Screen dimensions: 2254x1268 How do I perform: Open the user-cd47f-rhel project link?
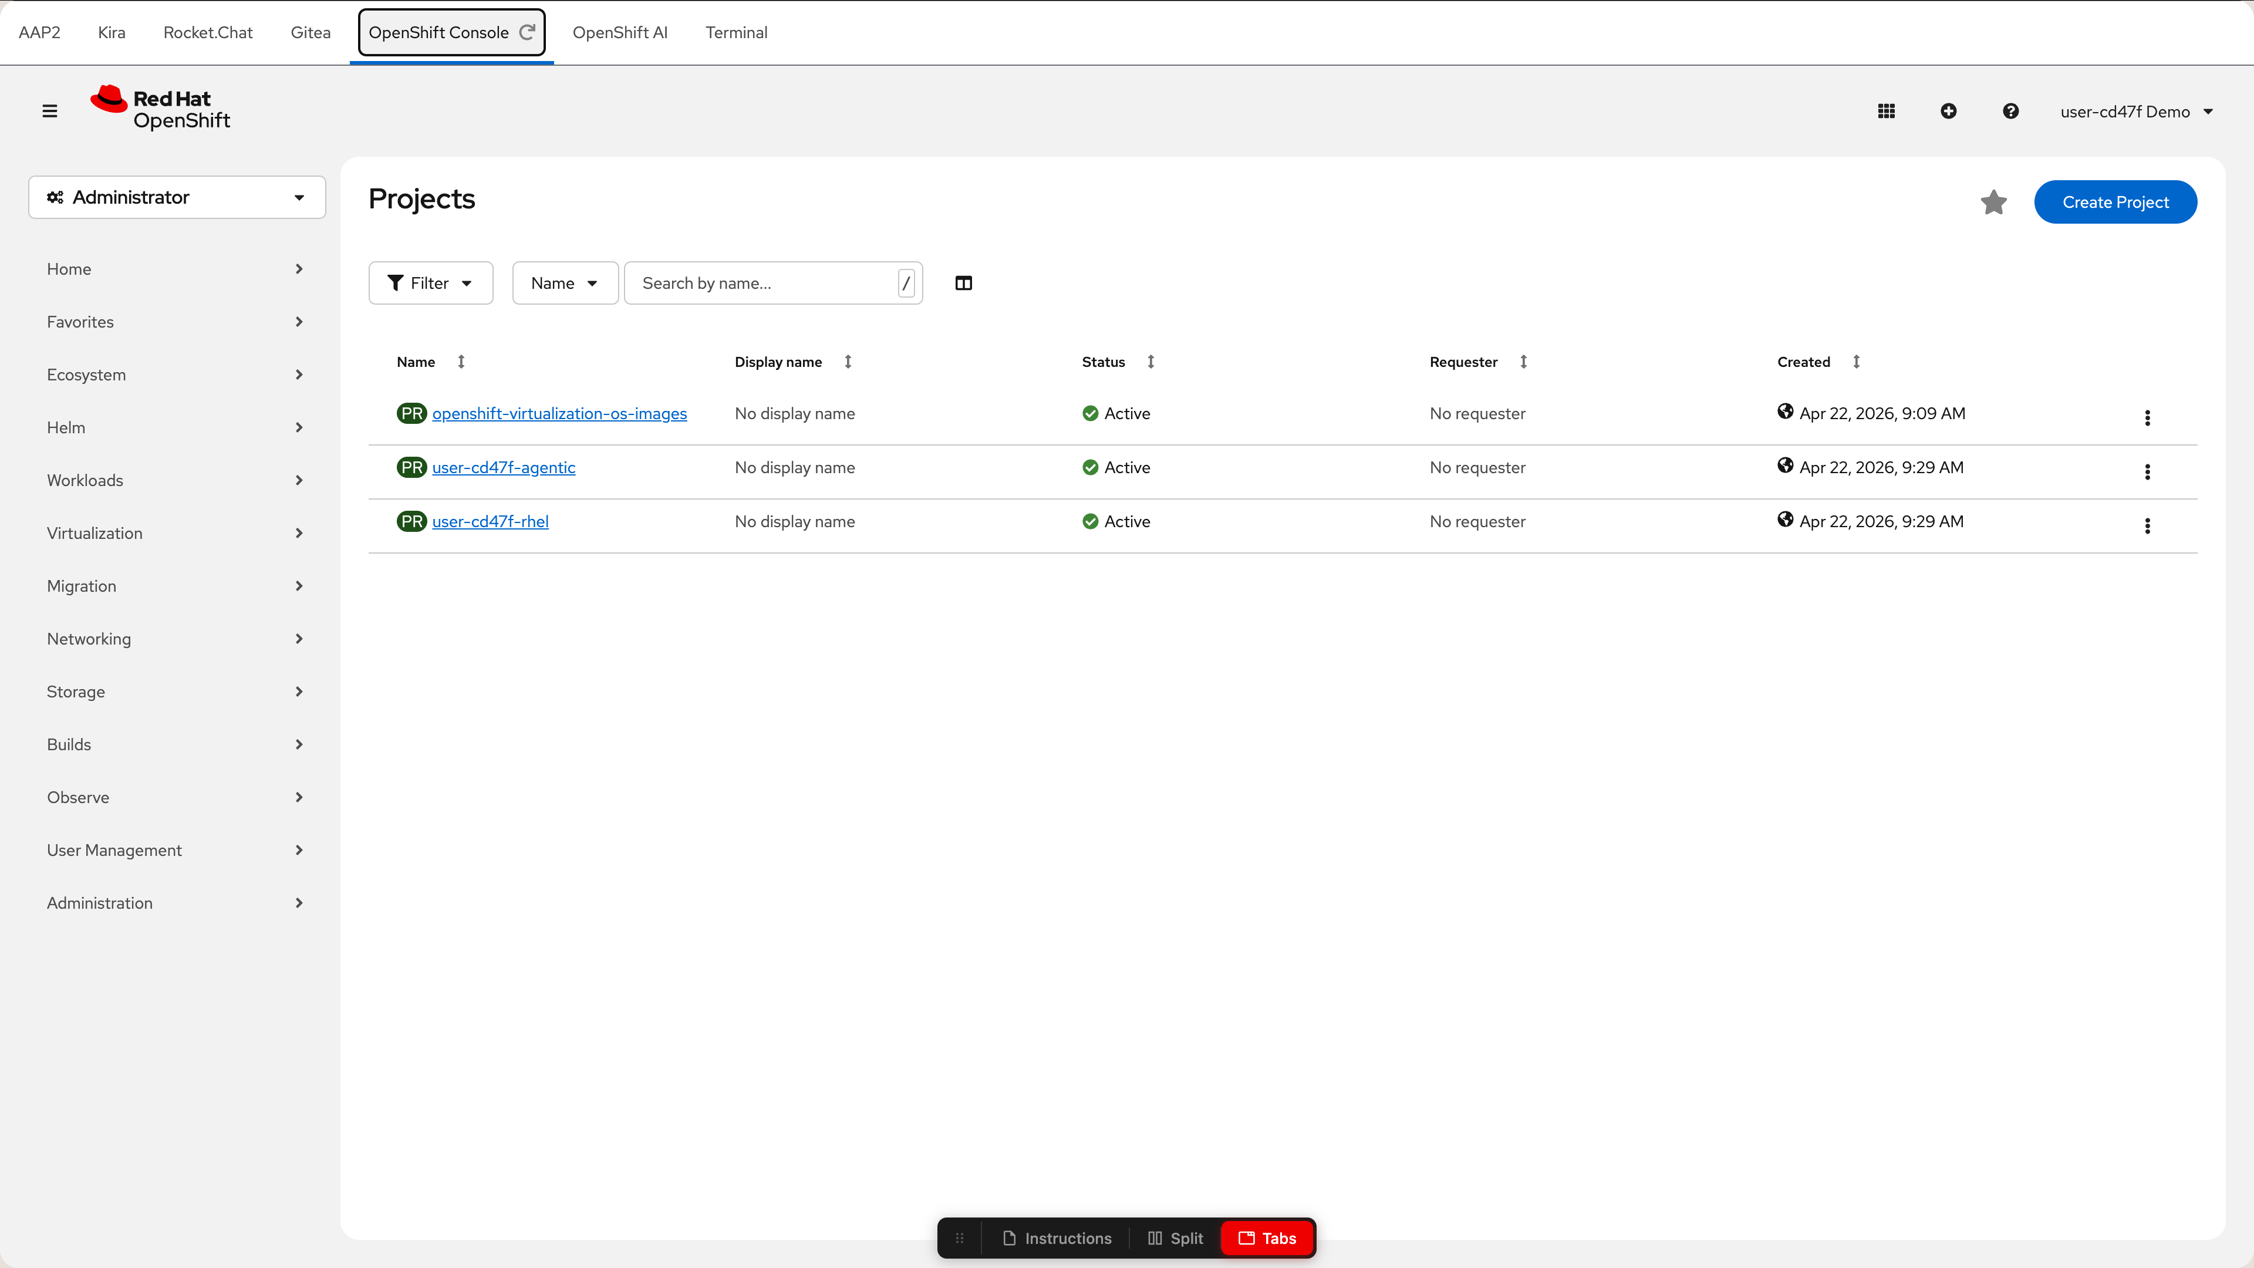tap(490, 521)
